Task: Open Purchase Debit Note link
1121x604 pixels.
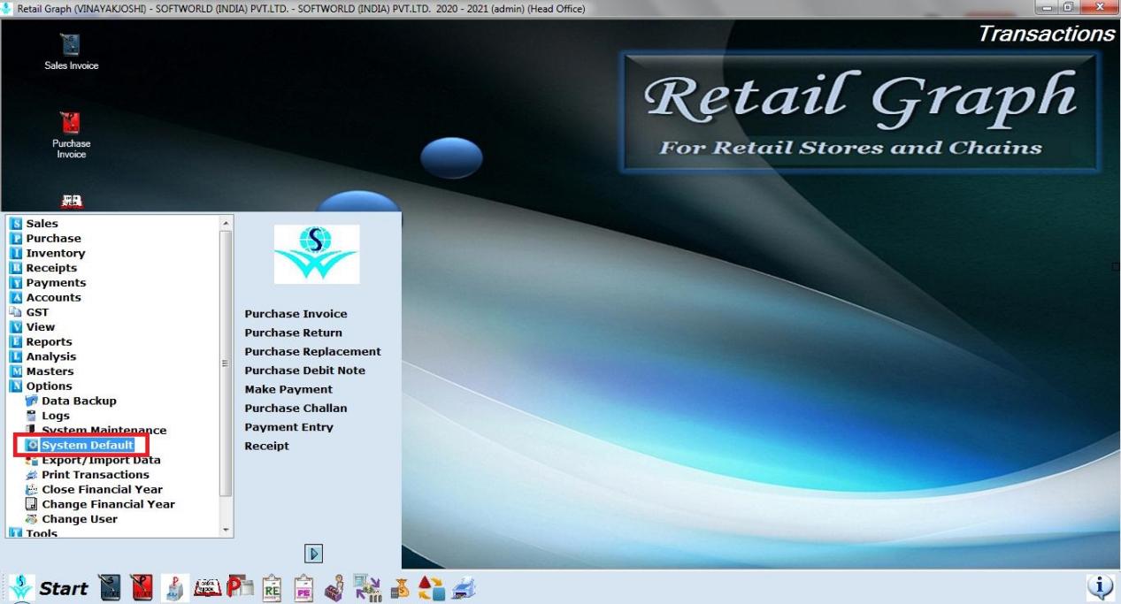Action: pos(304,371)
